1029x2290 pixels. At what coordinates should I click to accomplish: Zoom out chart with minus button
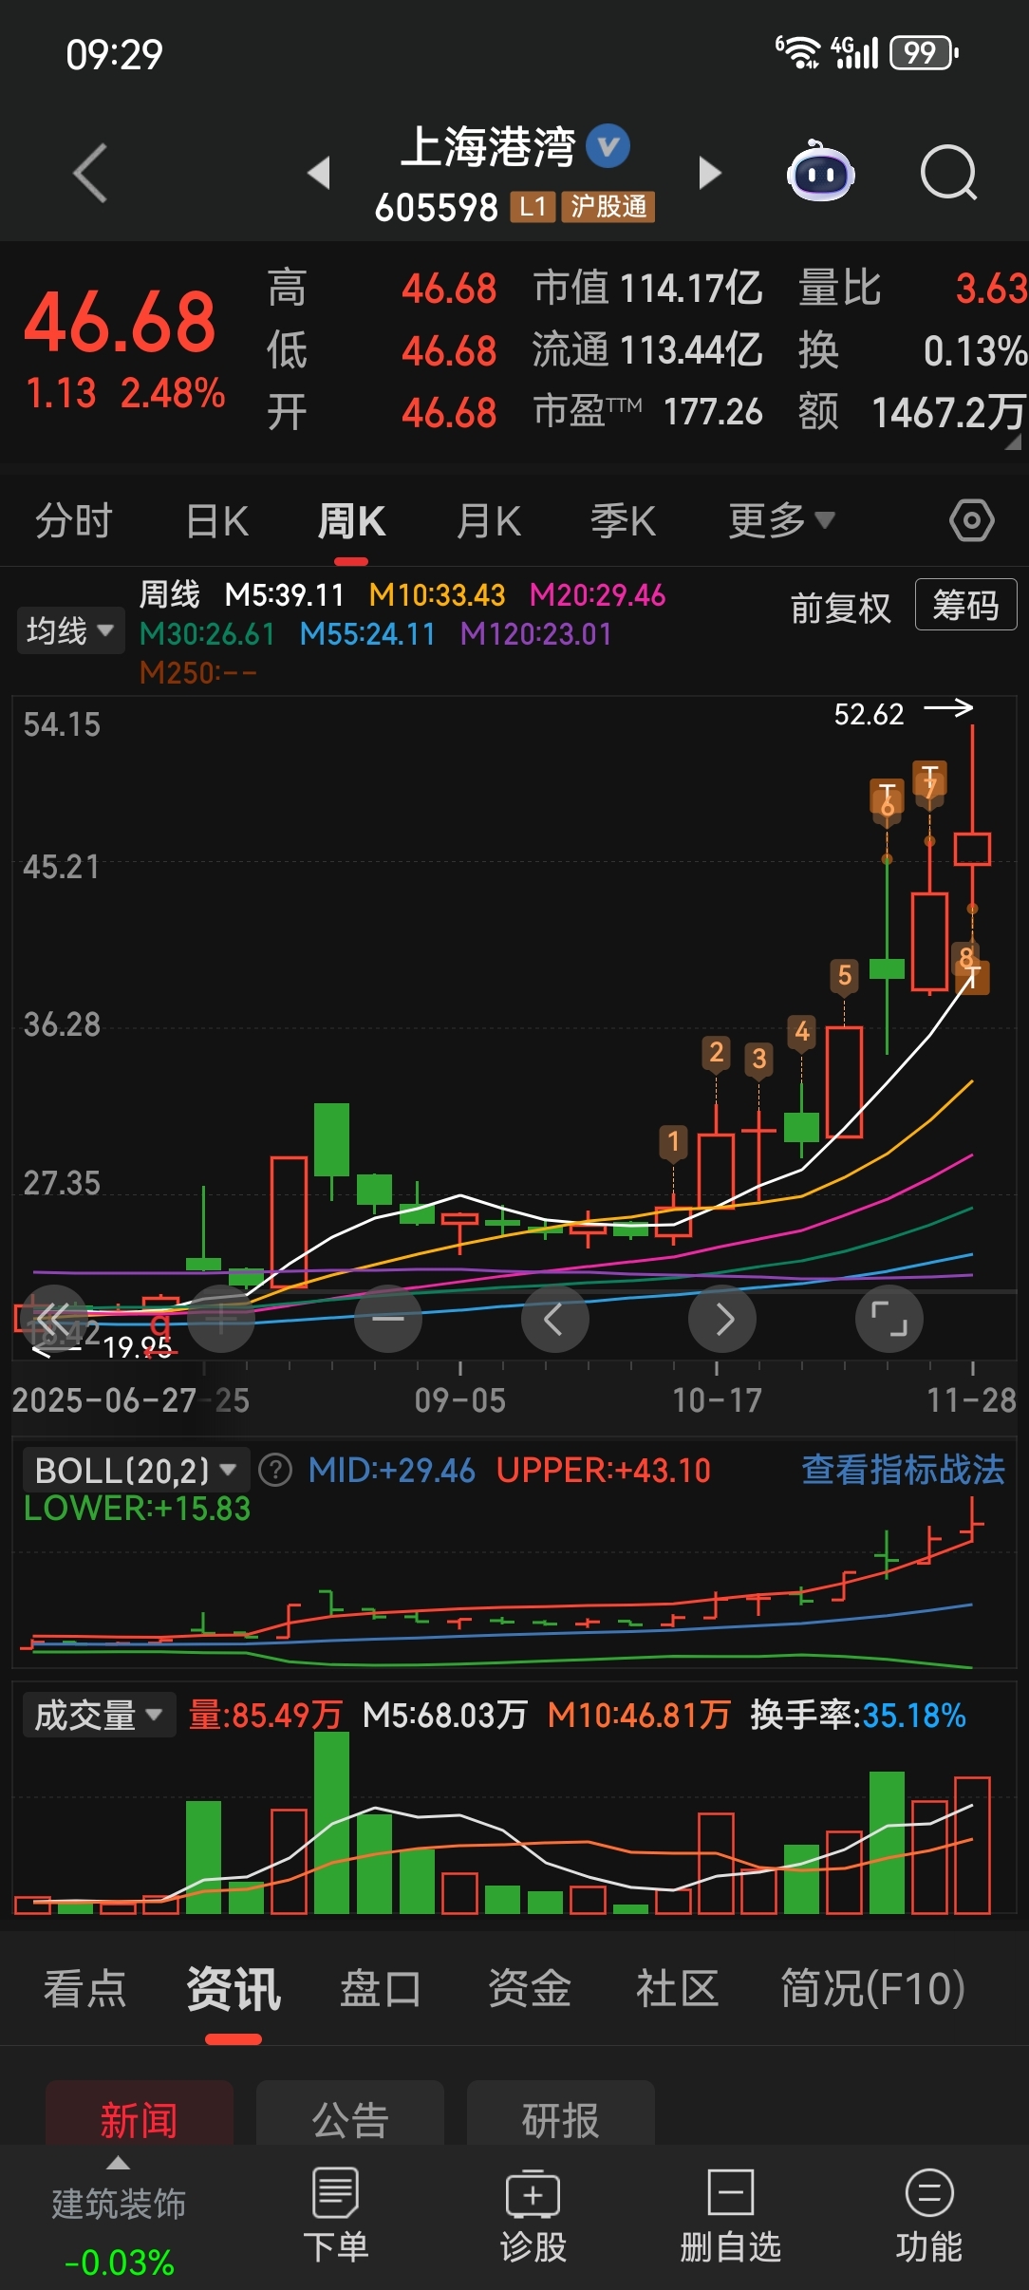[x=388, y=1318]
